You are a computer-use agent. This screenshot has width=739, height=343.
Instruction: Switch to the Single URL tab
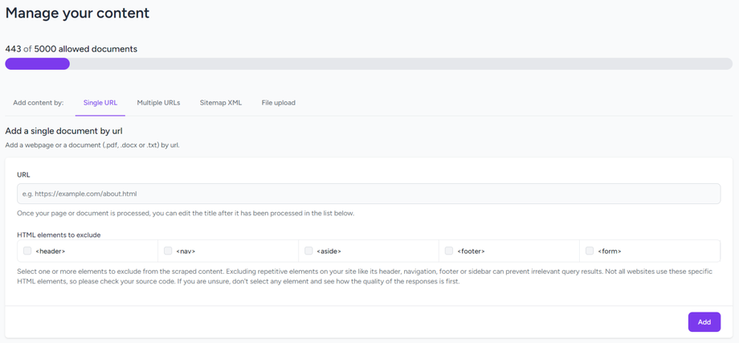click(100, 103)
